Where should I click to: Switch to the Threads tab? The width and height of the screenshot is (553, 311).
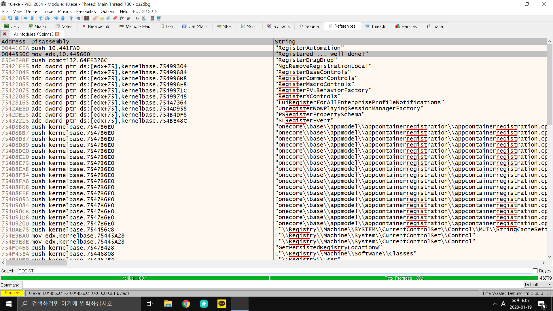coord(376,26)
